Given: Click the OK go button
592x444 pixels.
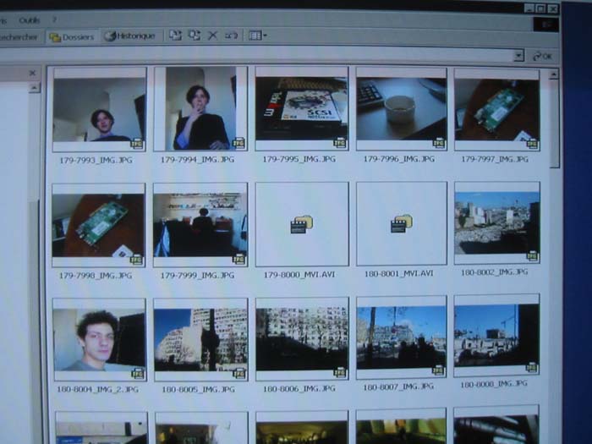Looking at the screenshot, I should (x=543, y=57).
